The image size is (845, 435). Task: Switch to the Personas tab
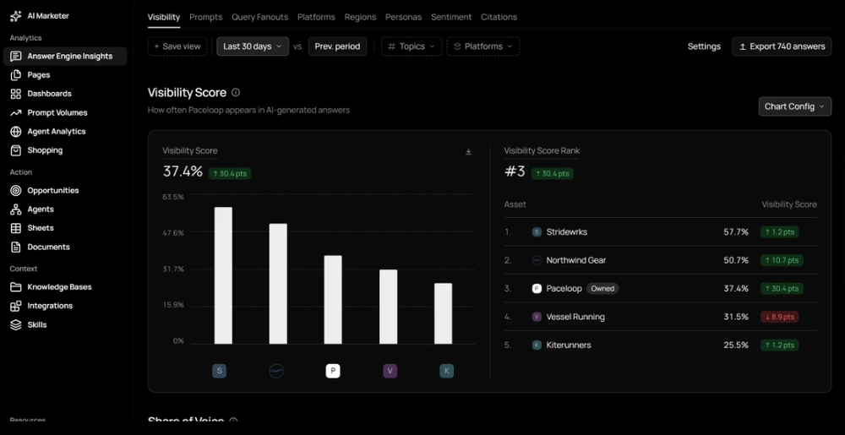[404, 17]
